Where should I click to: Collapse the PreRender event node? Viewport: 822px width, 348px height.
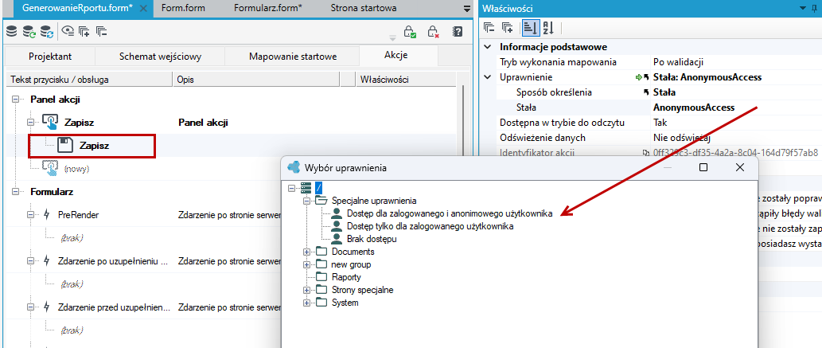click(x=30, y=215)
